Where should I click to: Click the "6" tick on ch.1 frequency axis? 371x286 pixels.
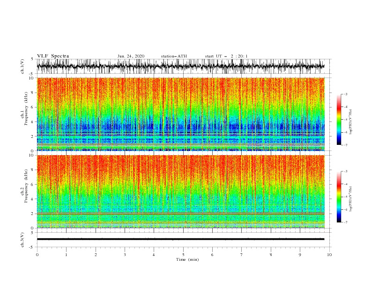point(32,107)
